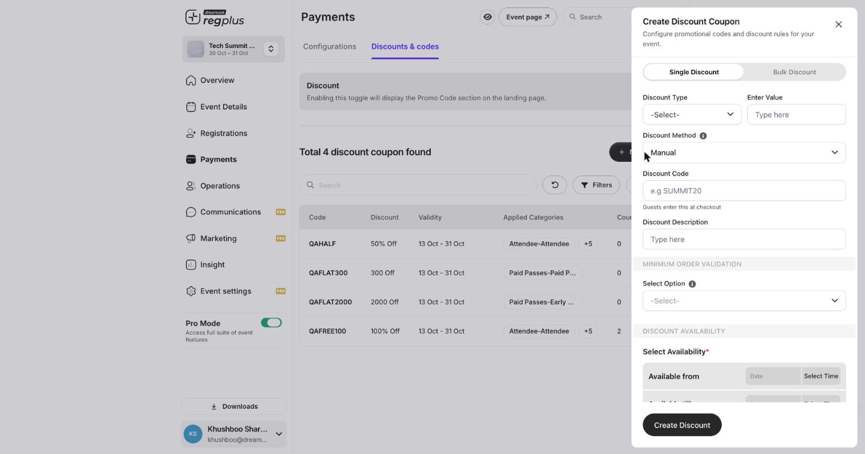The height and width of the screenshot is (454, 865).
Task: Close the Create Discount Coupon panel
Action: (x=839, y=25)
